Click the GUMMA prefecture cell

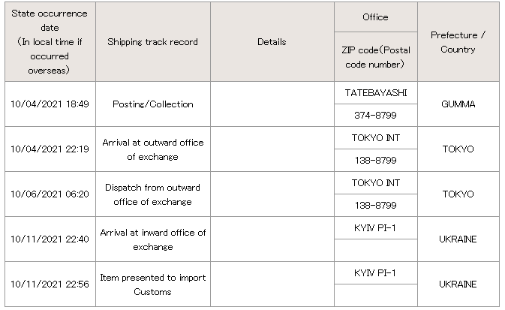pos(458,104)
